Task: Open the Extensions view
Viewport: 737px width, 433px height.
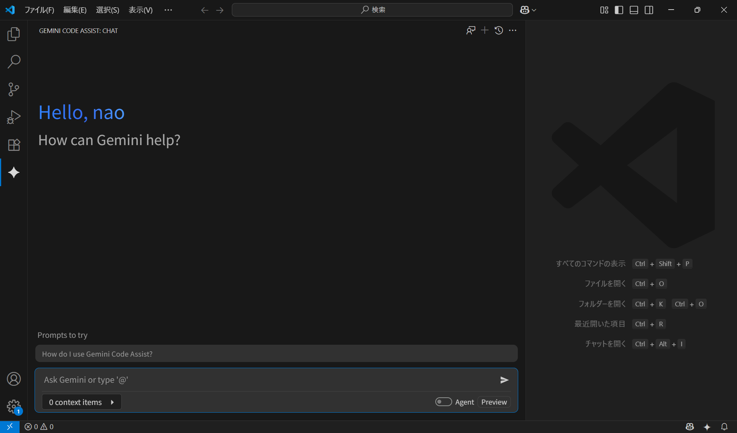Action: tap(14, 145)
